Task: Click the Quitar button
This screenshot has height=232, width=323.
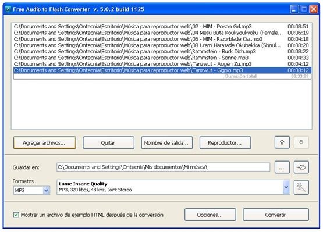Action: pos(108,142)
